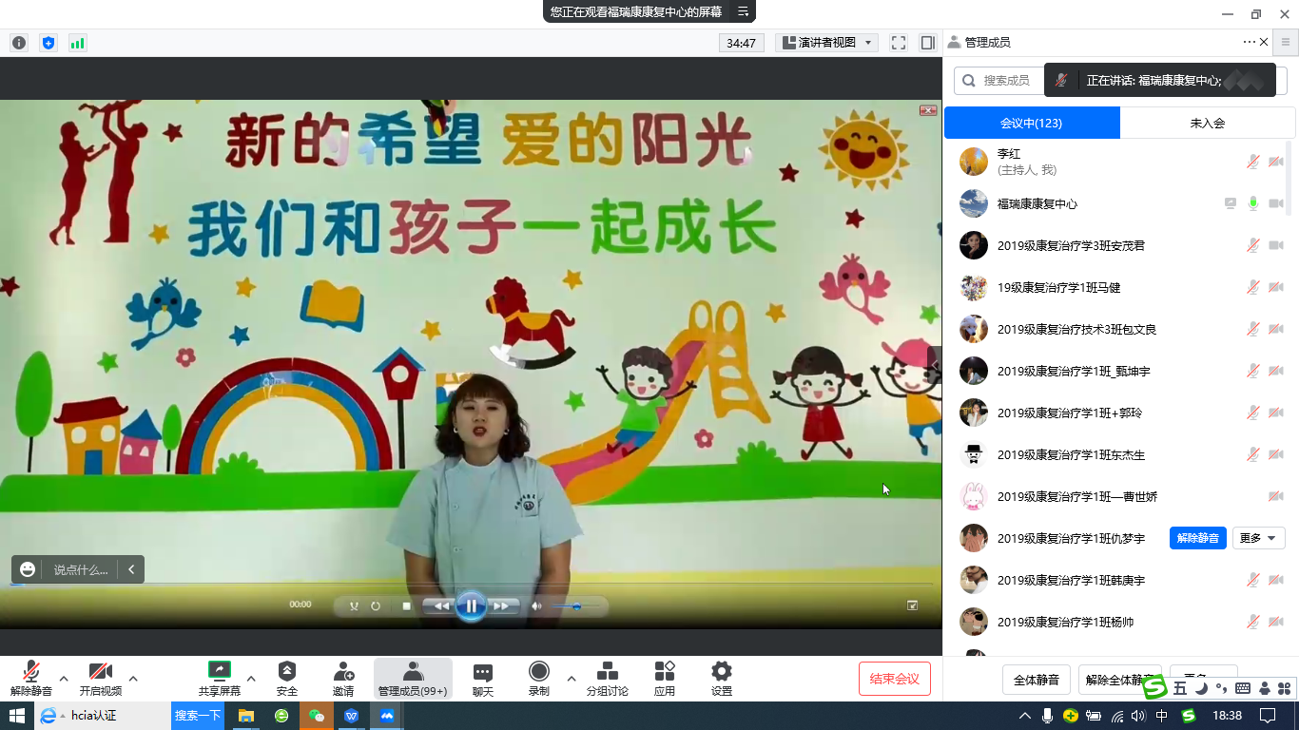
Task: Click the red 结束会议 button
Action: [894, 679]
